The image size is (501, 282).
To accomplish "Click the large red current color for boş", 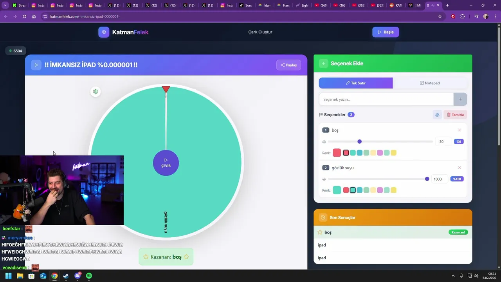I will (x=337, y=153).
